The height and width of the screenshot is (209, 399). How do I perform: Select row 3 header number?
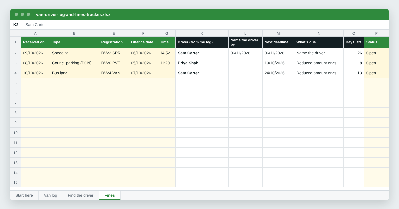click(x=15, y=63)
